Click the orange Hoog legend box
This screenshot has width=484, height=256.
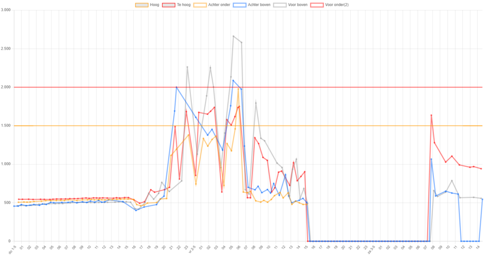coord(142,5)
